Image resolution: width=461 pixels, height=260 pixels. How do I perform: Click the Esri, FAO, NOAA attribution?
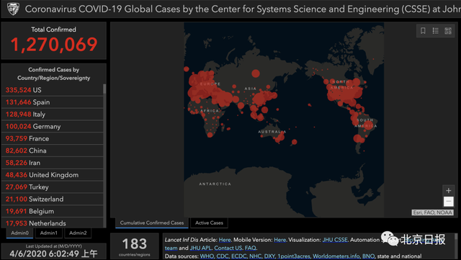click(432, 212)
